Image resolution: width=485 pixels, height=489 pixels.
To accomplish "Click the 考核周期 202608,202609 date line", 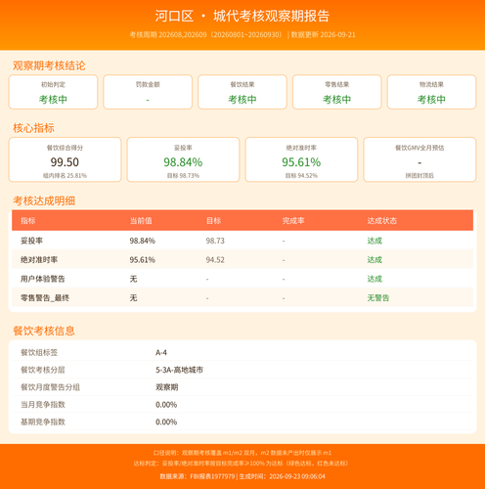I will (242, 35).
